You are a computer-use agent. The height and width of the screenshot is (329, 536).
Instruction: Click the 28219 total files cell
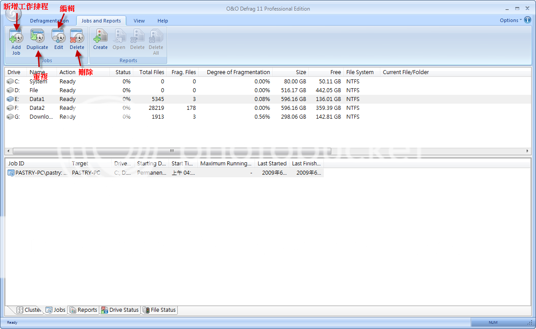(157, 108)
